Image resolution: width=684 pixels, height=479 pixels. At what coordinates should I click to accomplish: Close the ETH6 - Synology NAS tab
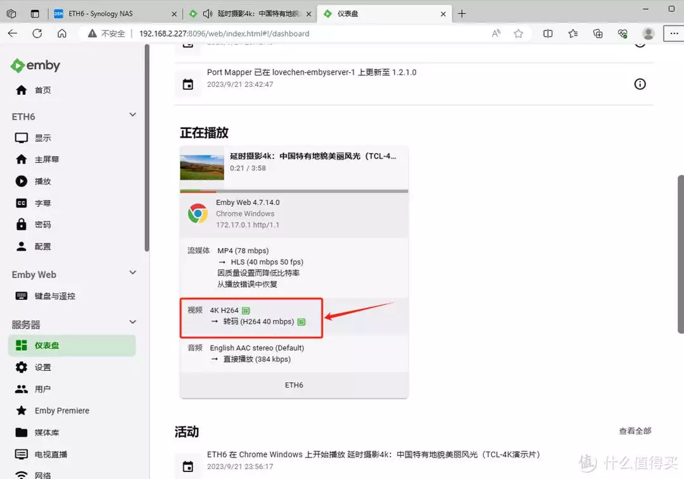pyautogui.click(x=174, y=14)
